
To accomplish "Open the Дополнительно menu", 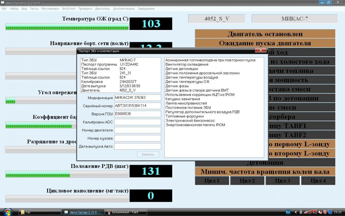I will [124, 9].
